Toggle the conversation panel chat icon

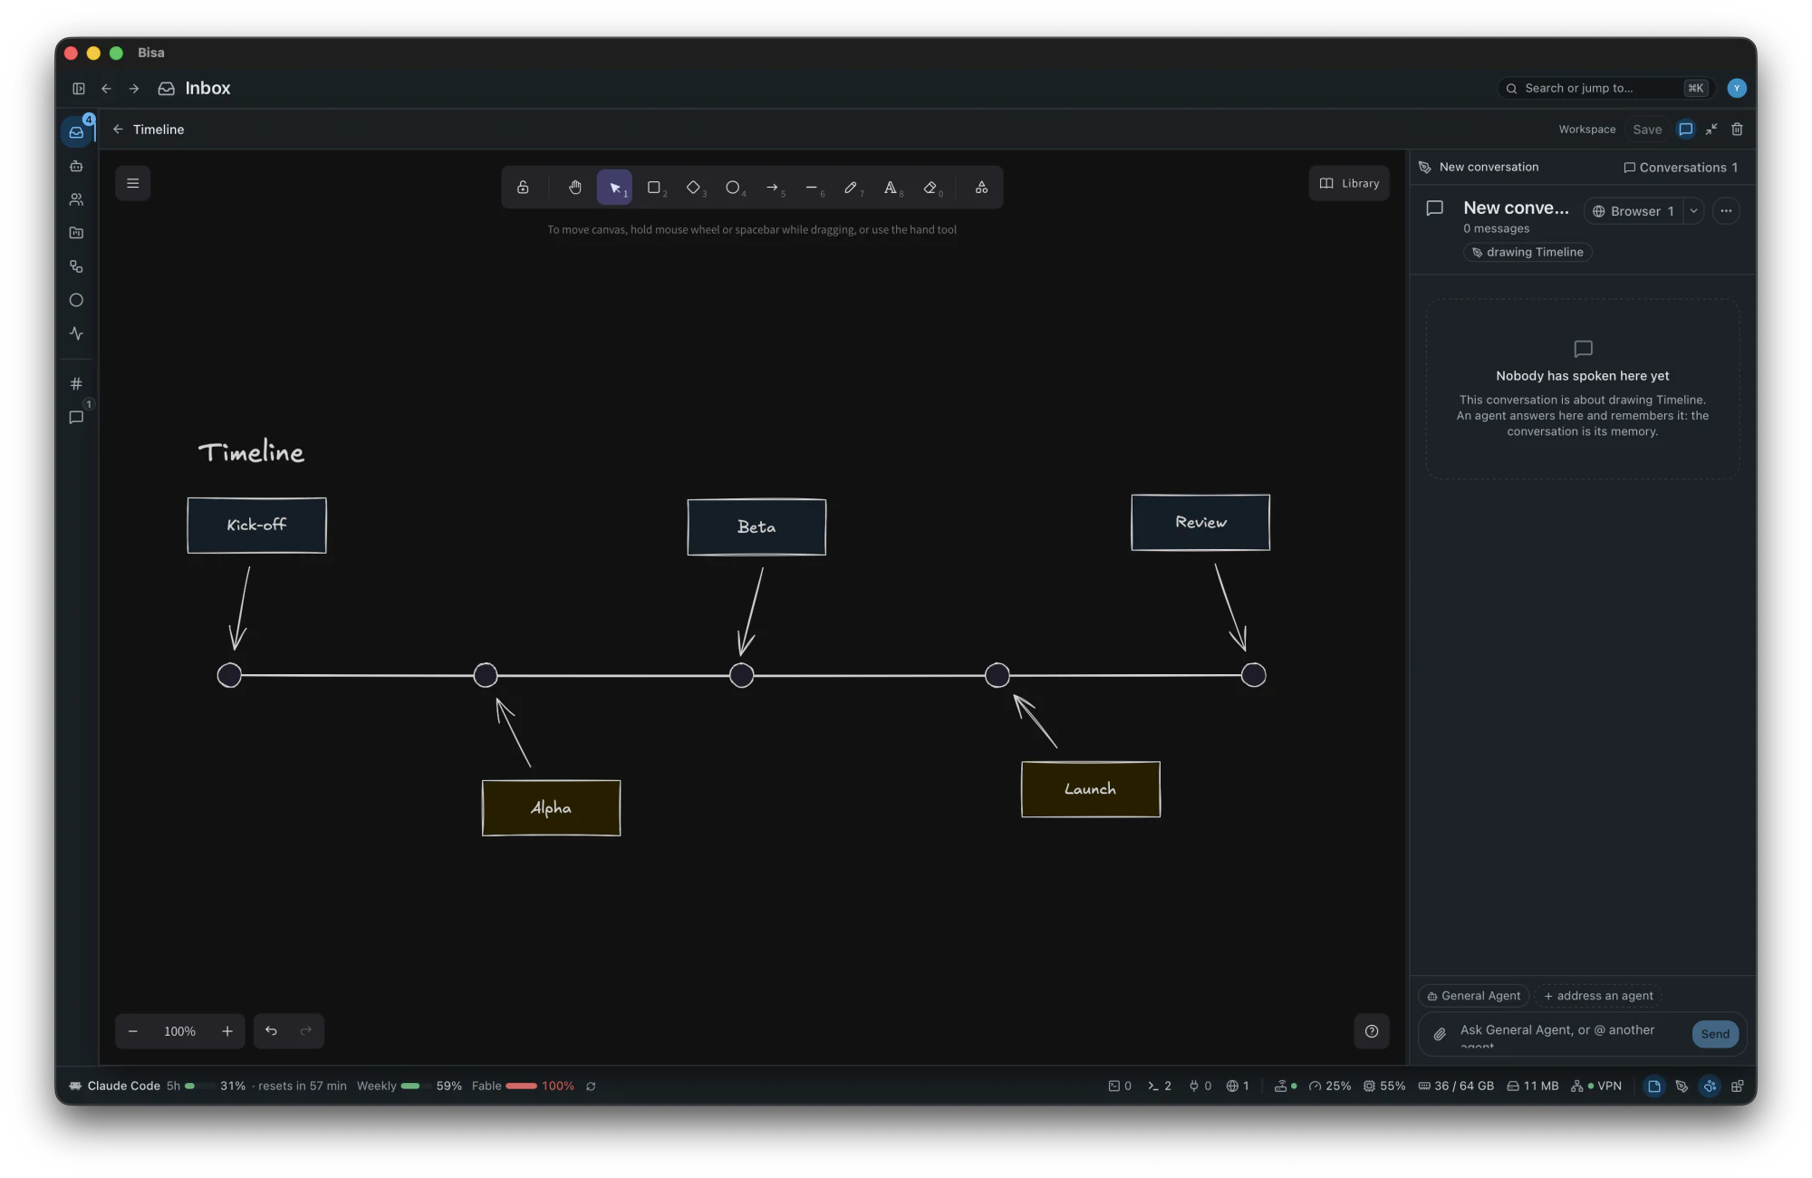pos(1685,130)
